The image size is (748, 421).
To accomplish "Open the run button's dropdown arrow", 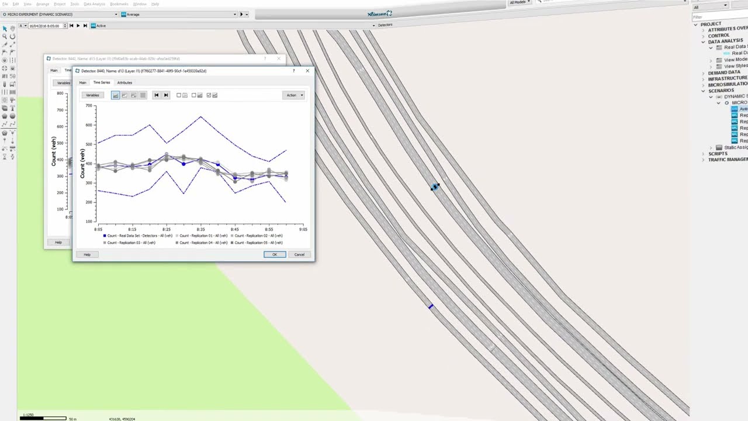I will click(x=247, y=14).
